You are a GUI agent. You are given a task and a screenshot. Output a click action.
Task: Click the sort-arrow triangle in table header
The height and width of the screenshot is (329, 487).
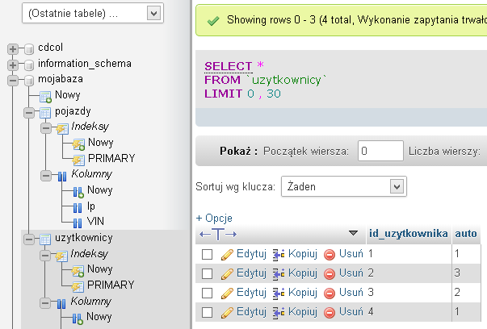click(x=353, y=234)
